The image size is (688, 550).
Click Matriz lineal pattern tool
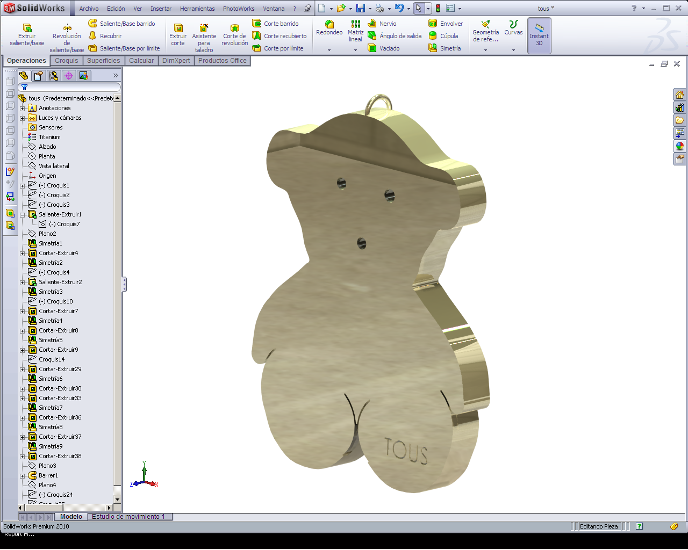[x=355, y=31]
